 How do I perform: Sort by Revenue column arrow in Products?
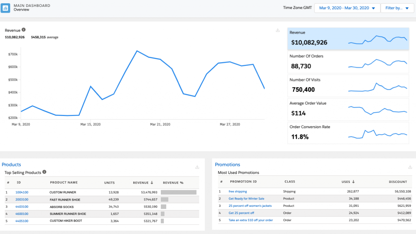pyautogui.click(x=152, y=182)
